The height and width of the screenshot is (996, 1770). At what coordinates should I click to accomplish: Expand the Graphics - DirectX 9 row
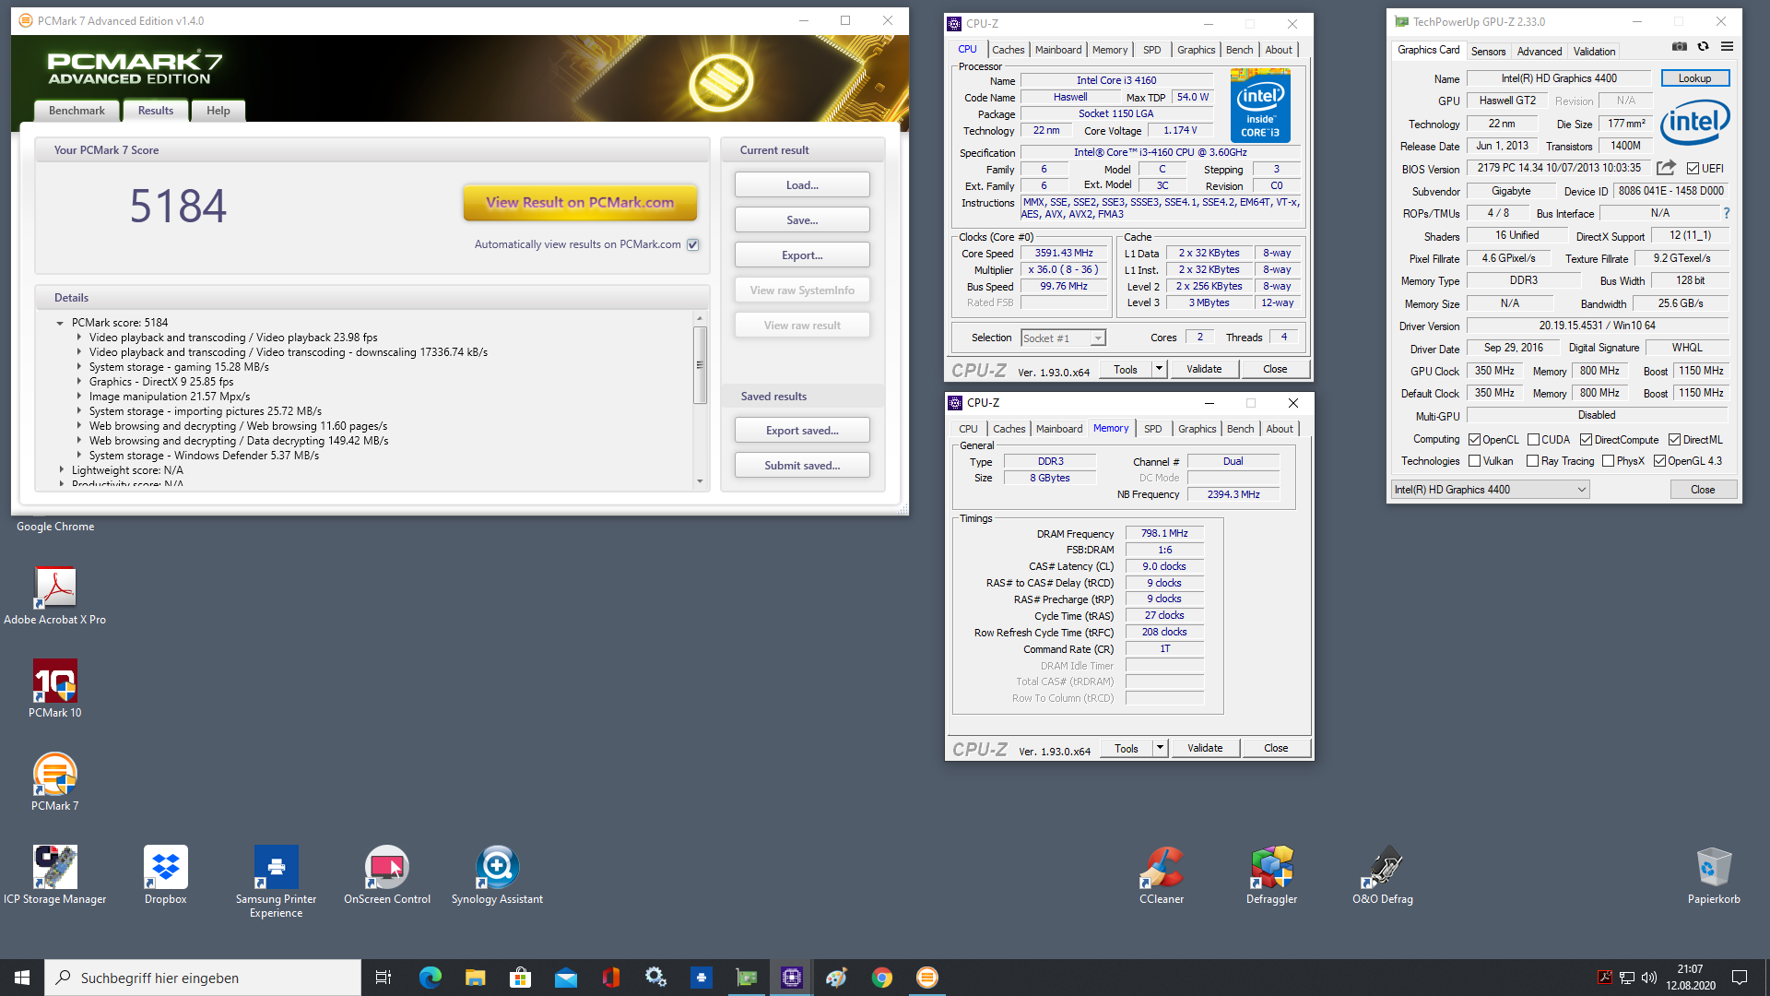(78, 382)
